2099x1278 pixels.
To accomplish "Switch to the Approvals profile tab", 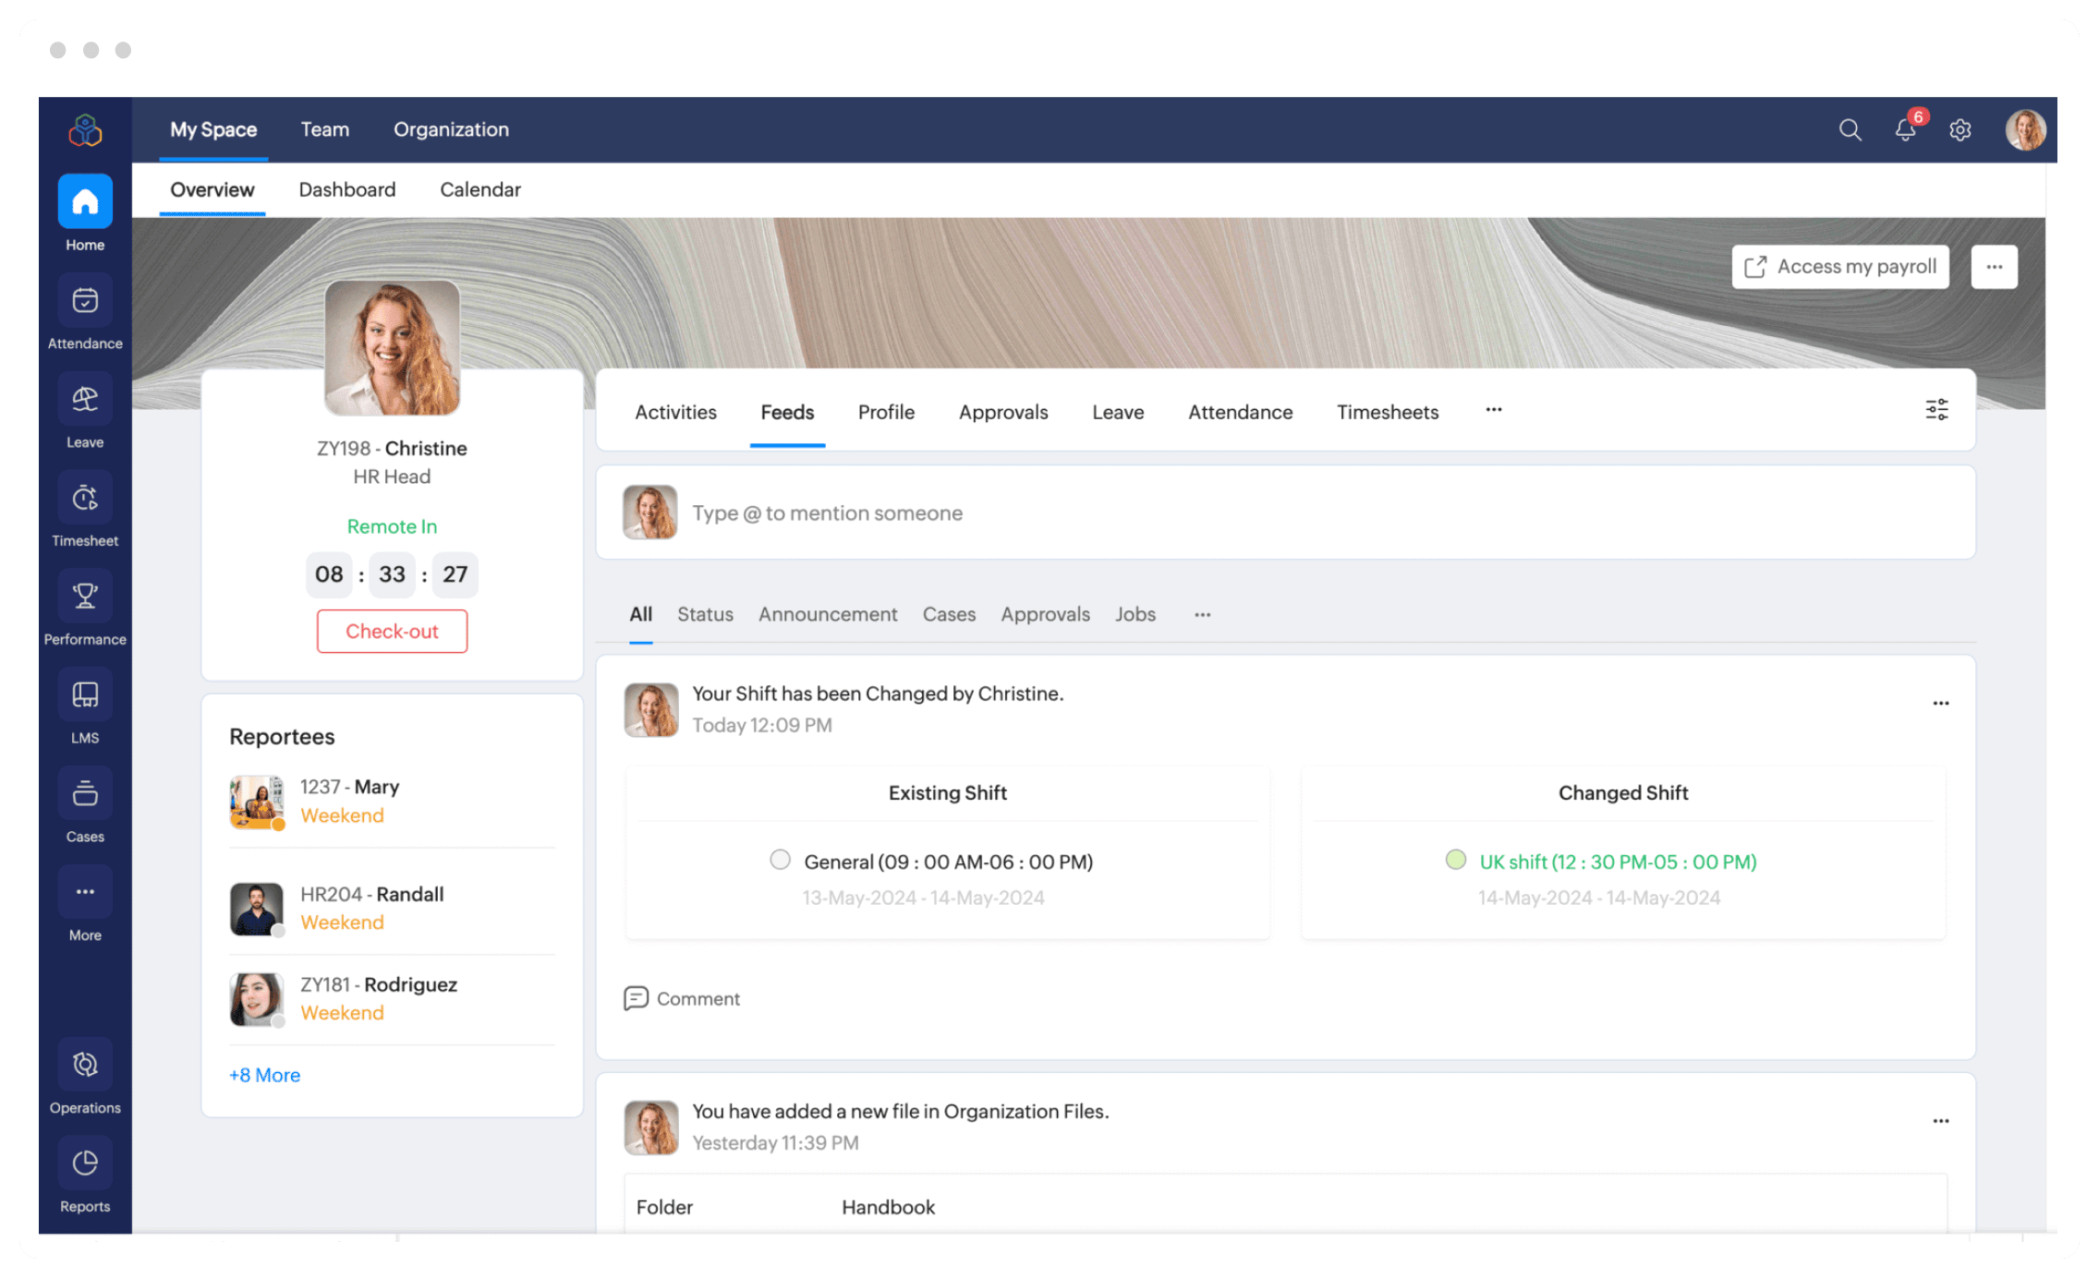I will [1003, 413].
